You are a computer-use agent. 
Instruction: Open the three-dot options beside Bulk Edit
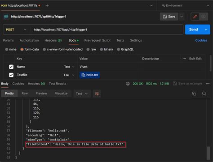(184, 59)
